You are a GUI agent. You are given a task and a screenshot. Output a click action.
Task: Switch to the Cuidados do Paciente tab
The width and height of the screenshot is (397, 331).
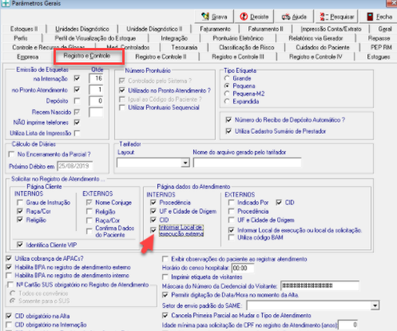(x=323, y=47)
